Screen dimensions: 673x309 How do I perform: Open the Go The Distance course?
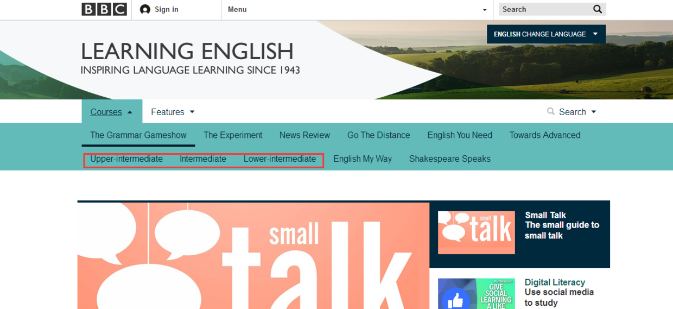coord(379,135)
